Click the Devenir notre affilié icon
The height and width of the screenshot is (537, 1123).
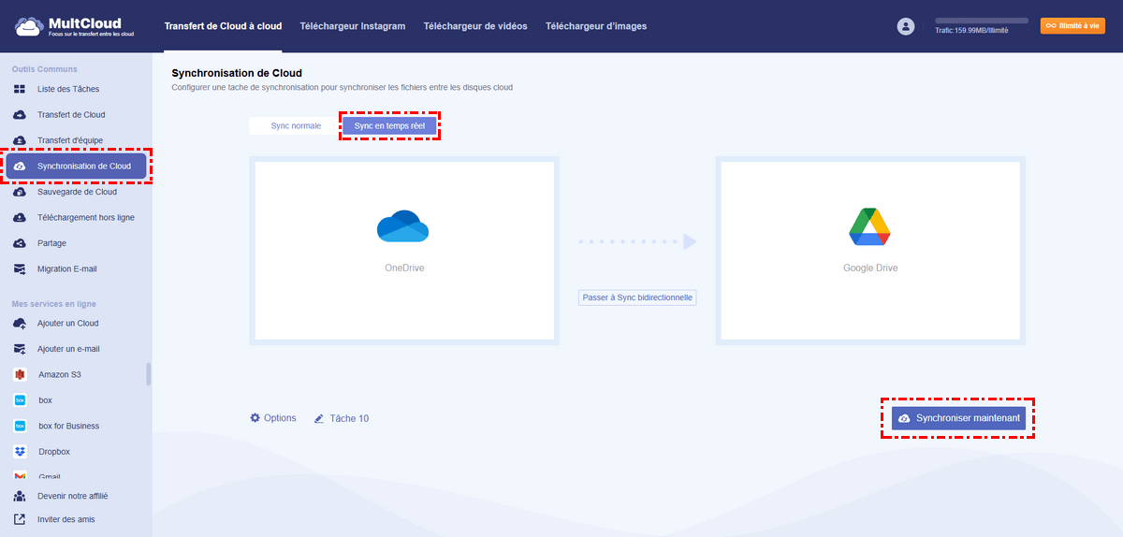point(20,496)
